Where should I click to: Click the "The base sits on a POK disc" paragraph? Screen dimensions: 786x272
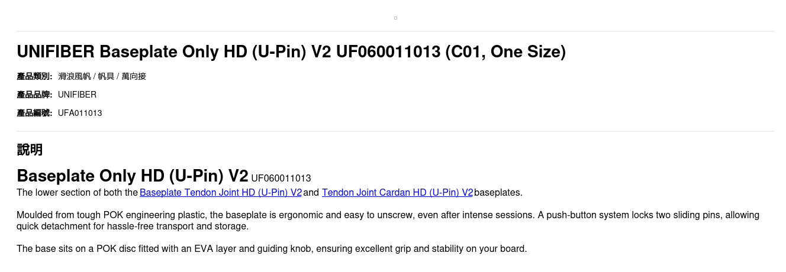(271, 249)
